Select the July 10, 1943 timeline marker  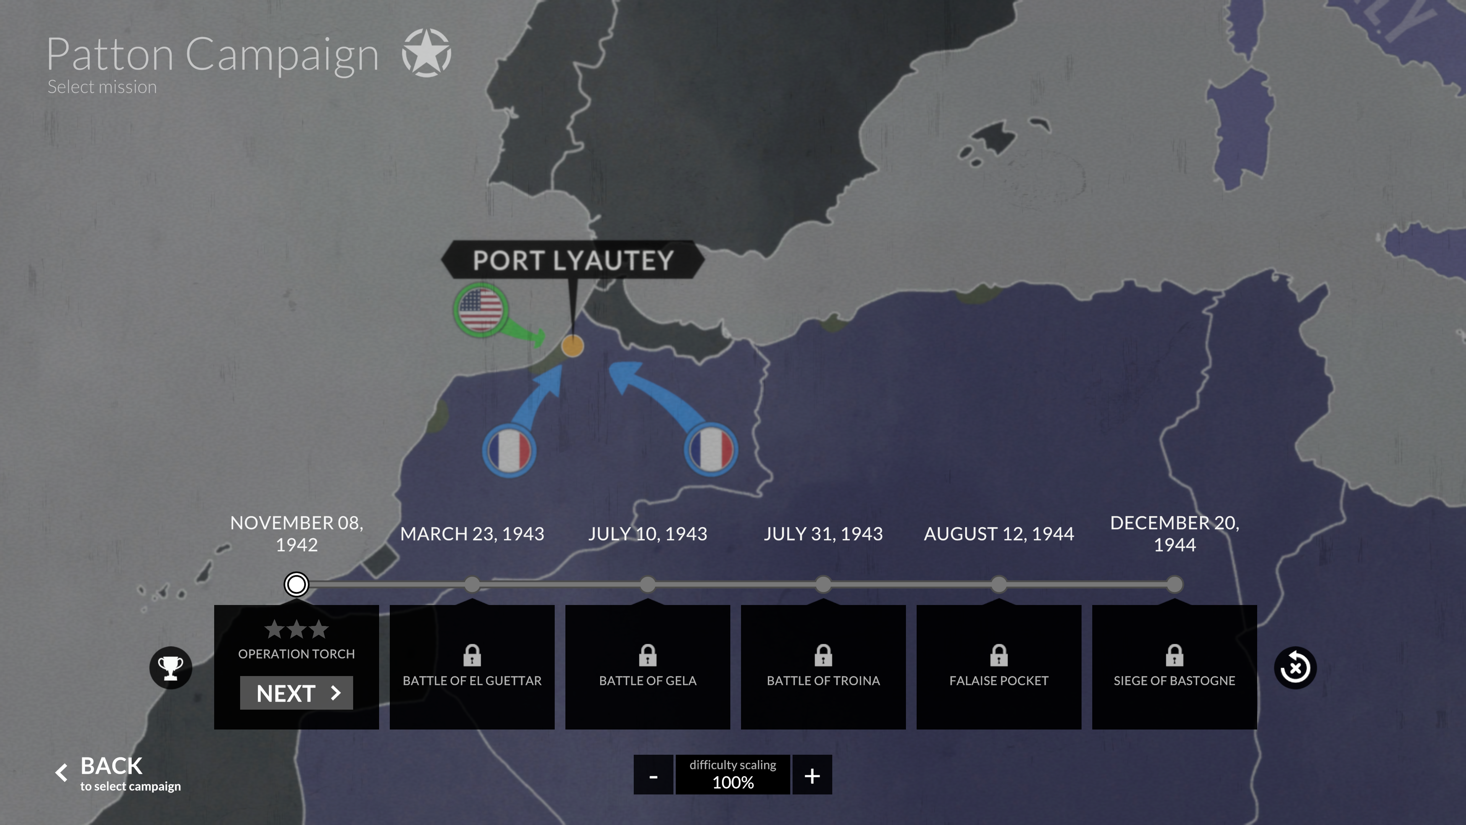pos(647,584)
